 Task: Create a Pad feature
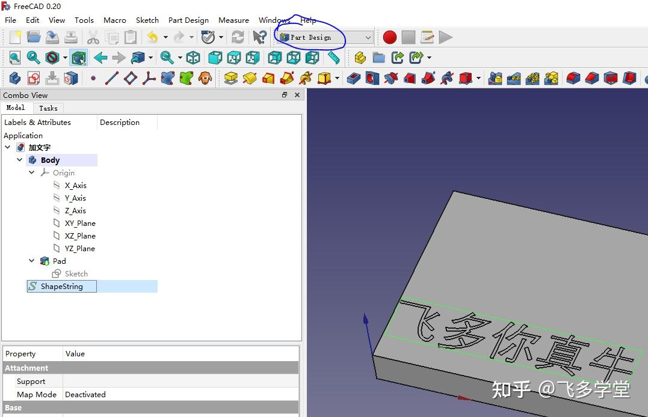pyautogui.click(x=232, y=78)
